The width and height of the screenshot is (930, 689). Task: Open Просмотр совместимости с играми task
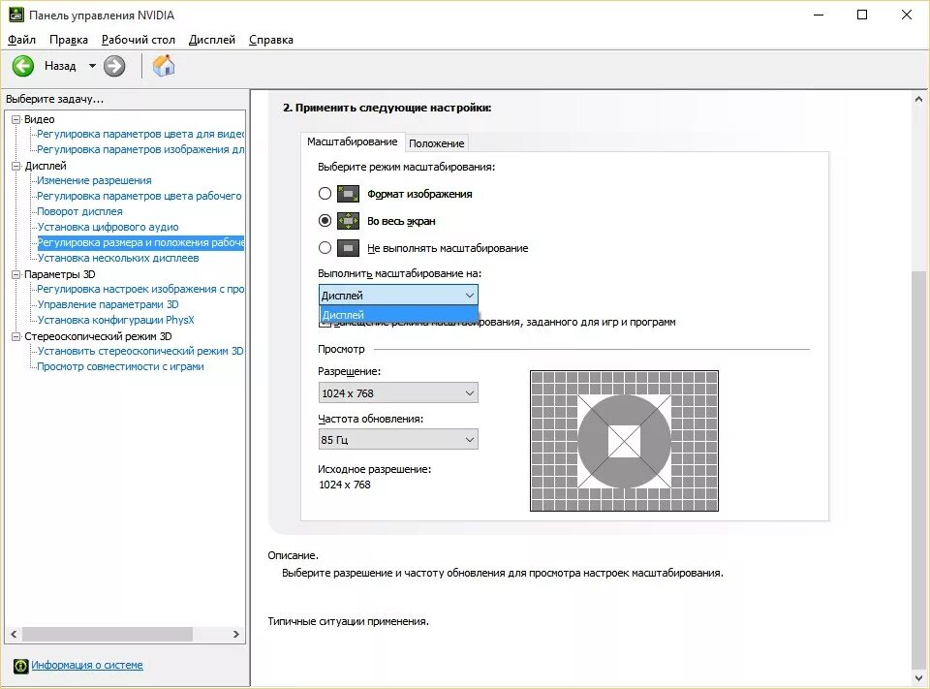click(x=120, y=366)
